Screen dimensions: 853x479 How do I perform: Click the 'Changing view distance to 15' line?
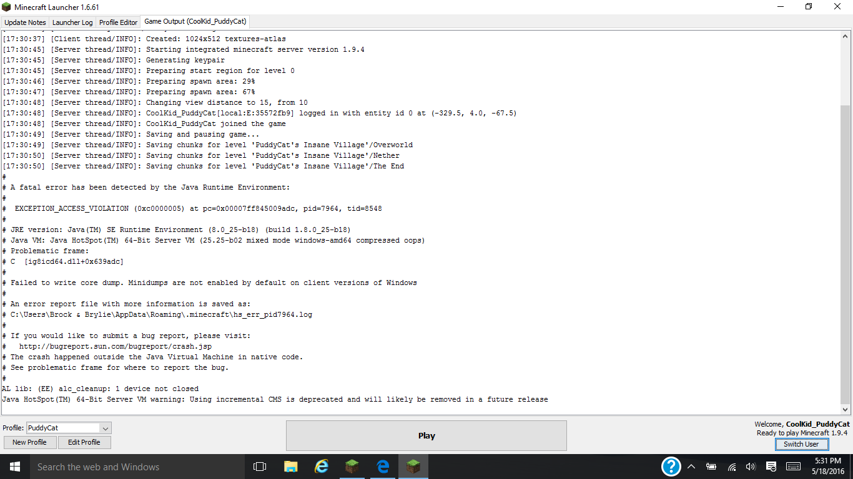tap(155, 102)
